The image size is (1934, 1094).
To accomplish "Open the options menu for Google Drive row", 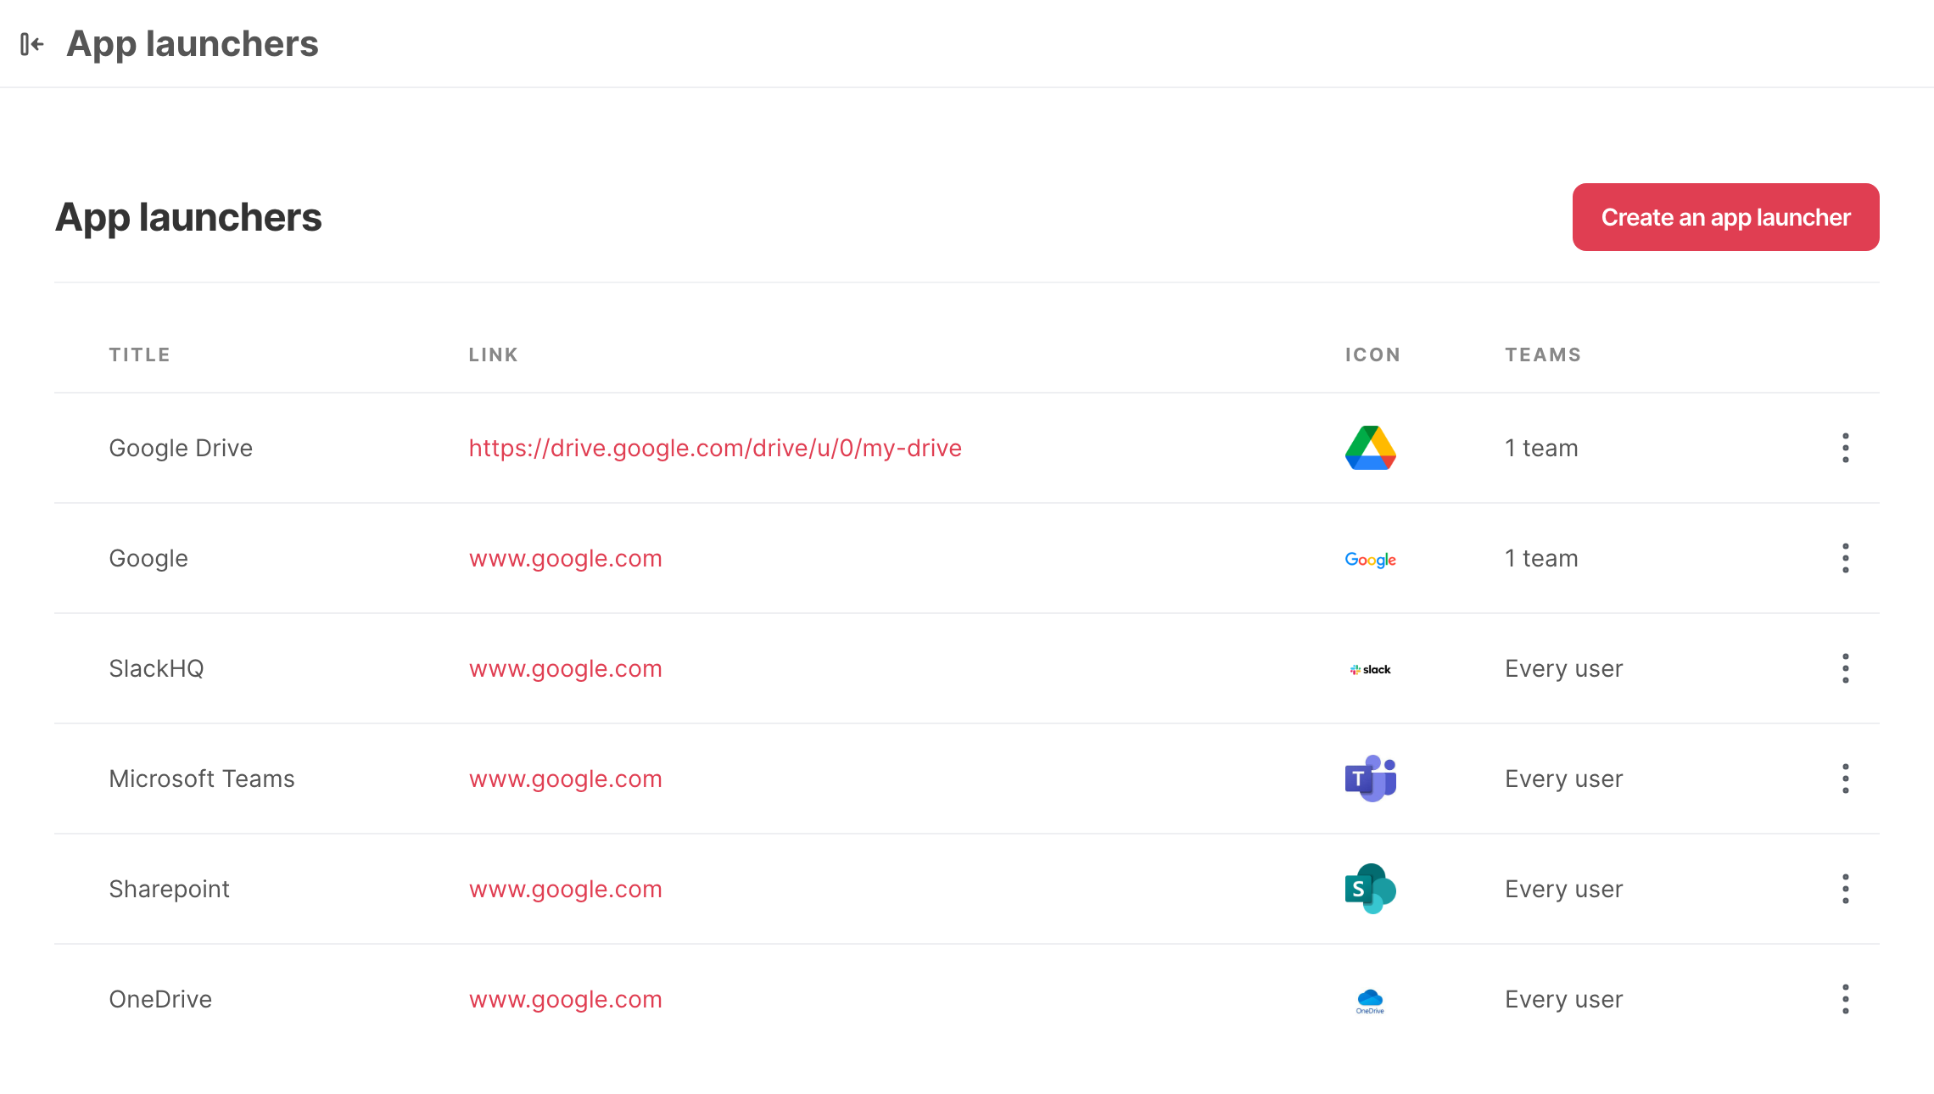I will (x=1845, y=448).
